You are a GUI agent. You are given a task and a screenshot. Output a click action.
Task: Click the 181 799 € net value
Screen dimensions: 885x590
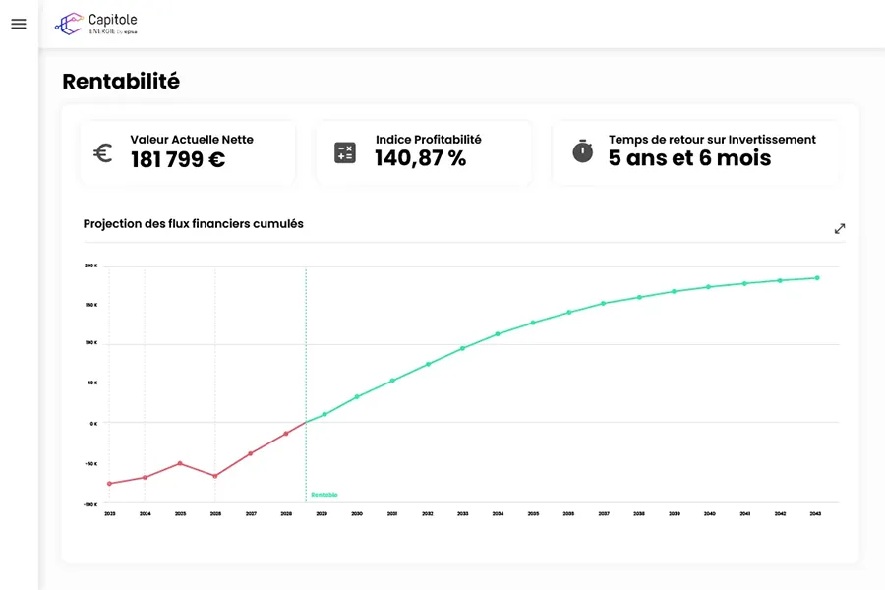tap(178, 159)
